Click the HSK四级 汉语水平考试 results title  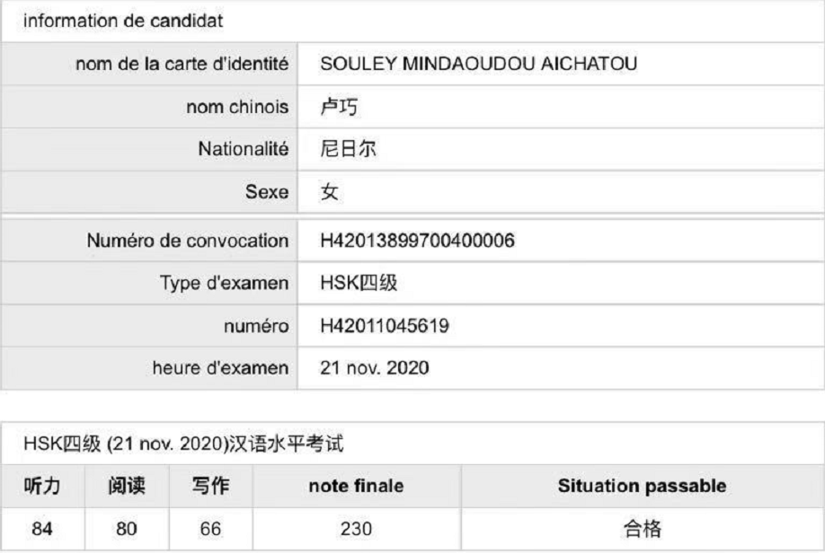click(183, 443)
